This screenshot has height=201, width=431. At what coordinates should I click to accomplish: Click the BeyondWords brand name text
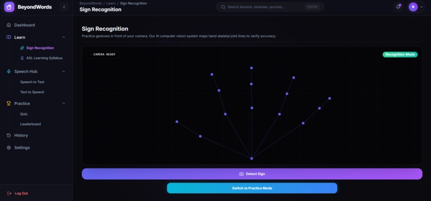[x=35, y=7]
